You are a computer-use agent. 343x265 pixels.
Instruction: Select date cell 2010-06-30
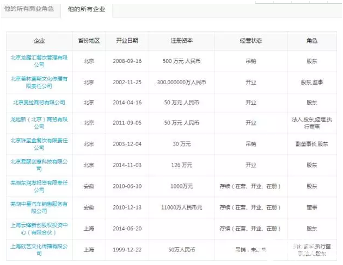pyautogui.click(x=127, y=186)
